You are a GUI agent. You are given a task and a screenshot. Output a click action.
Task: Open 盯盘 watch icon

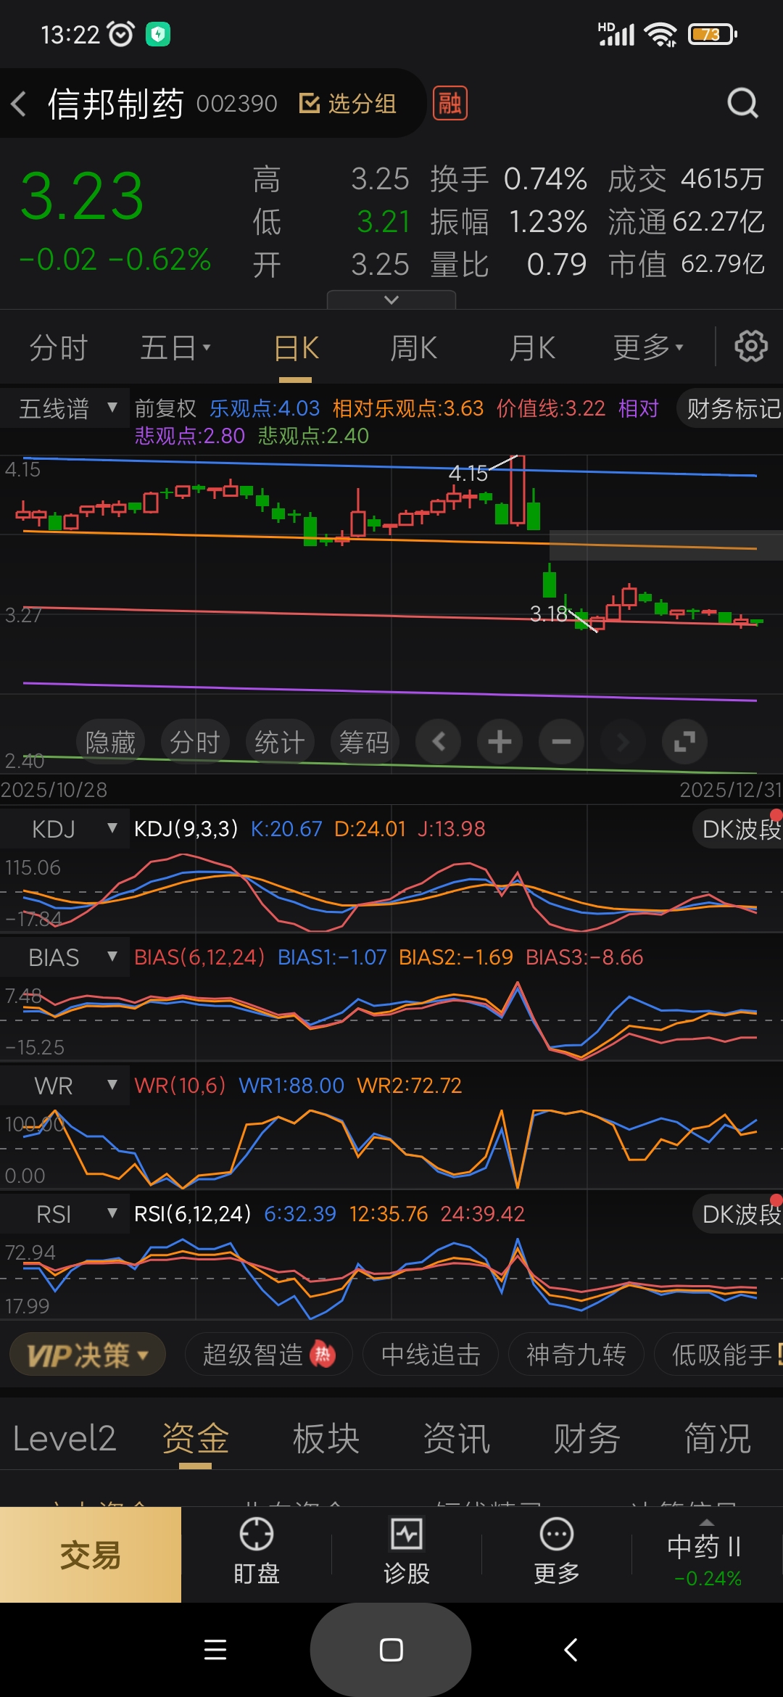tap(257, 1552)
